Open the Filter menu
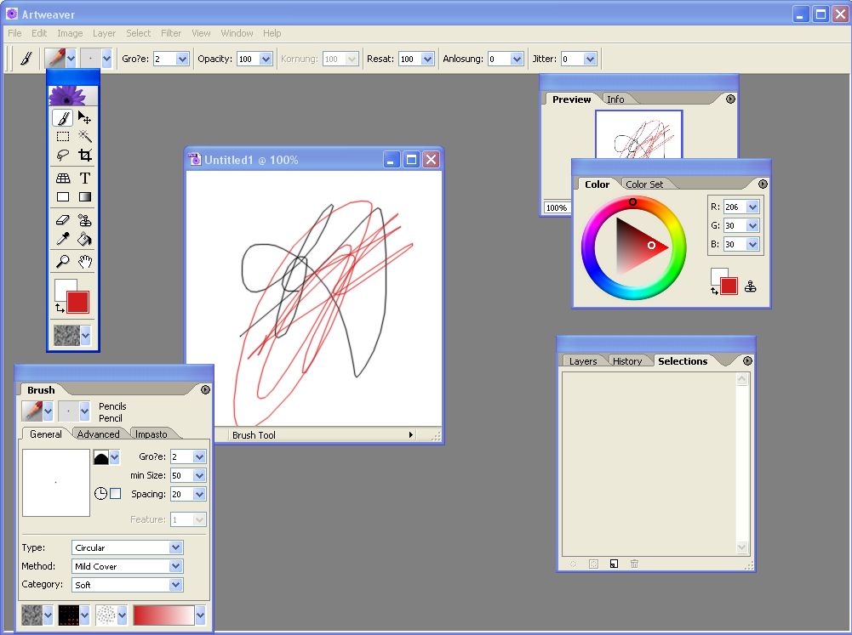 pyautogui.click(x=171, y=33)
